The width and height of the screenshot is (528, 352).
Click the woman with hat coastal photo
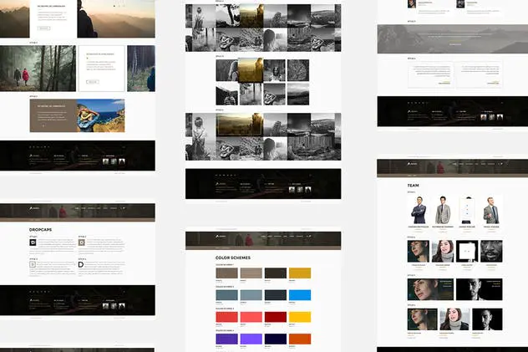pos(101,115)
